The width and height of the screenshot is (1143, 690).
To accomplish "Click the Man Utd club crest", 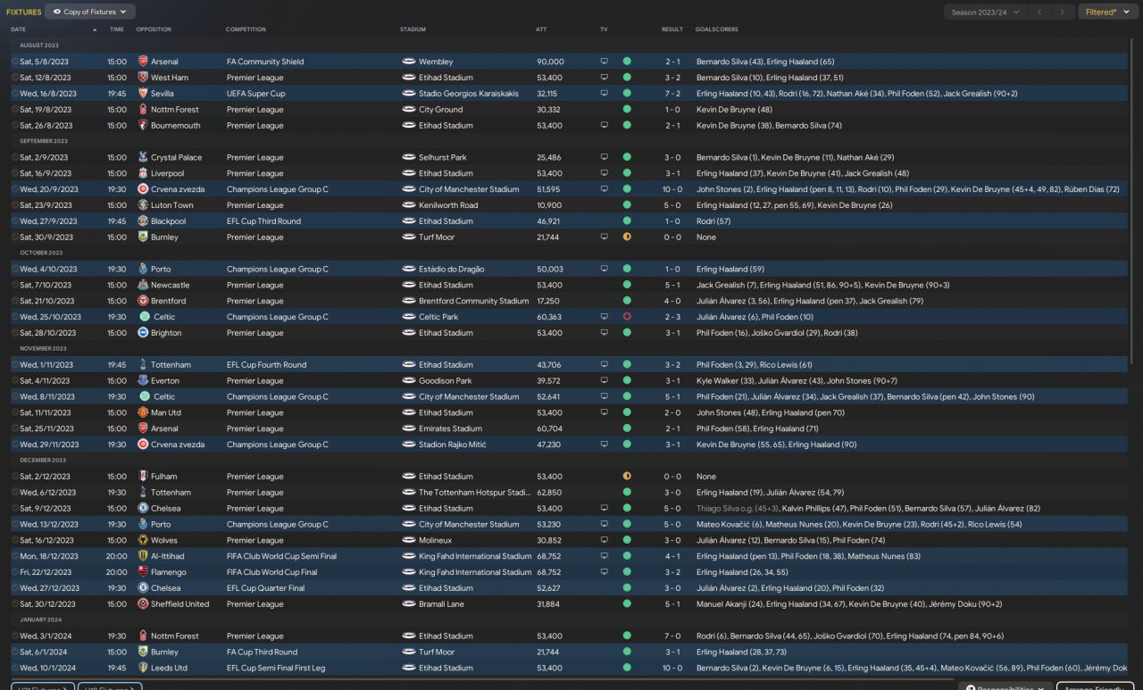I will pos(143,412).
